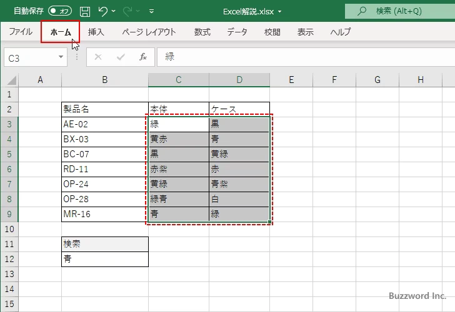
Task: Open the ホーム tab
Action: 60,32
